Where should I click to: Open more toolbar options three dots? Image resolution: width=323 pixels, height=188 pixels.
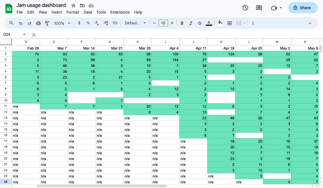pos(253,23)
